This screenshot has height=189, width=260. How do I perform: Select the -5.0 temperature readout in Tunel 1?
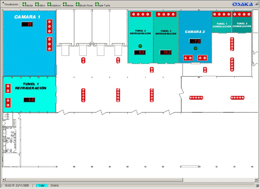pyautogui.click(x=29, y=100)
